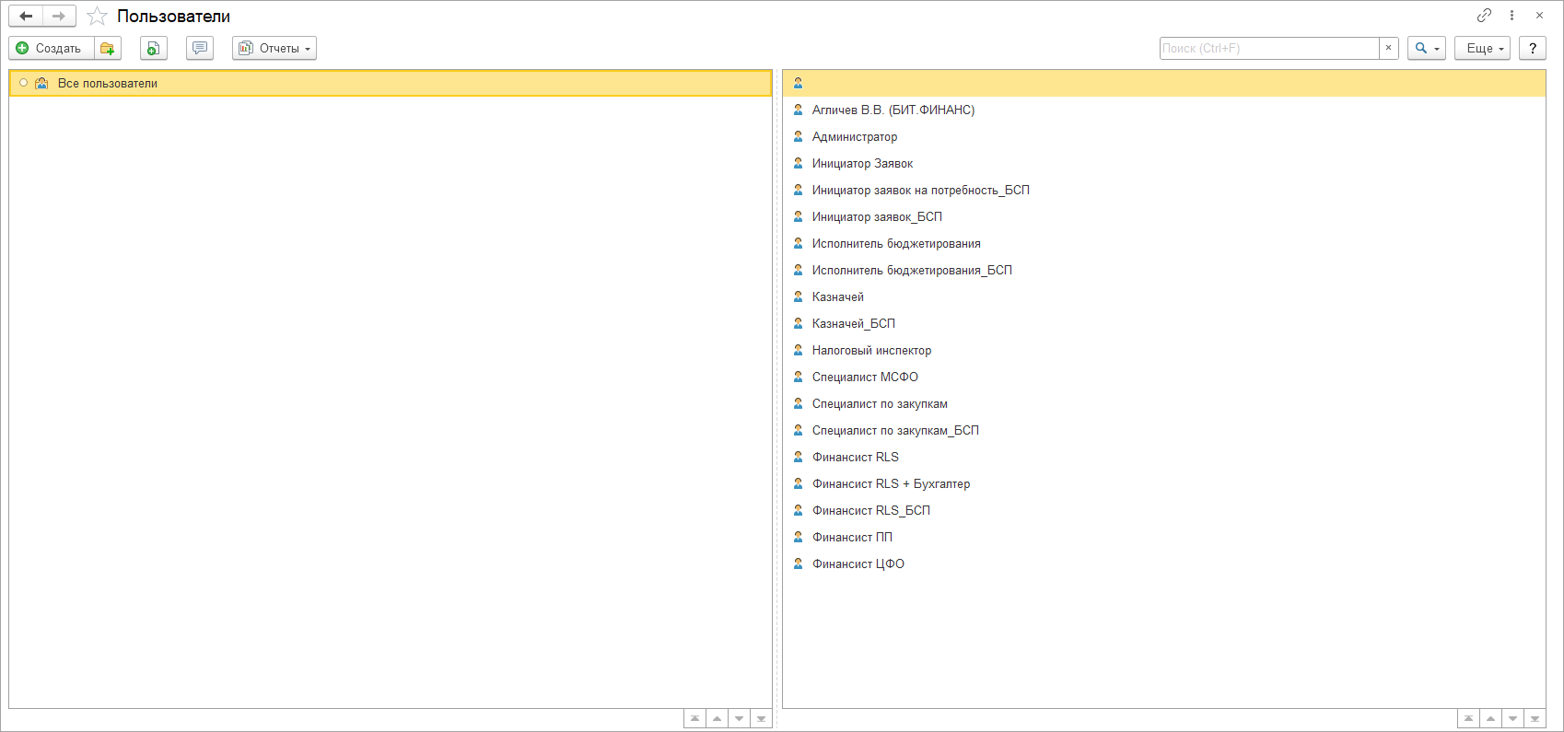Move down one item in users list
The image size is (1564, 732).
(1512, 718)
